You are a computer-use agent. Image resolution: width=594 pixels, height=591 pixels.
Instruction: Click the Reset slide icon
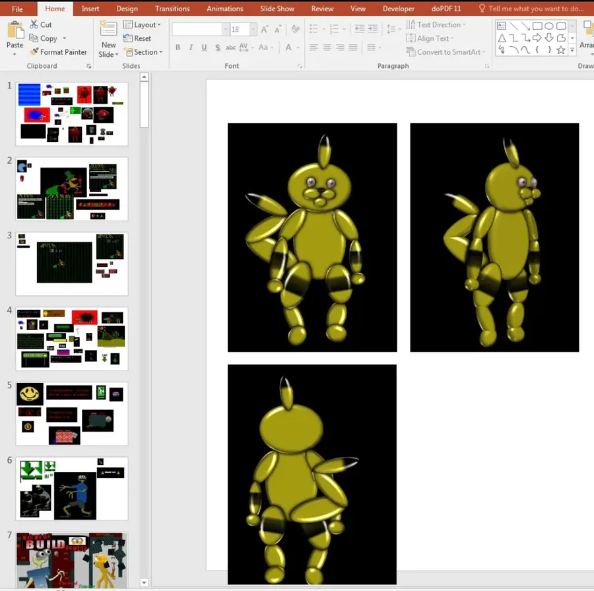(127, 38)
